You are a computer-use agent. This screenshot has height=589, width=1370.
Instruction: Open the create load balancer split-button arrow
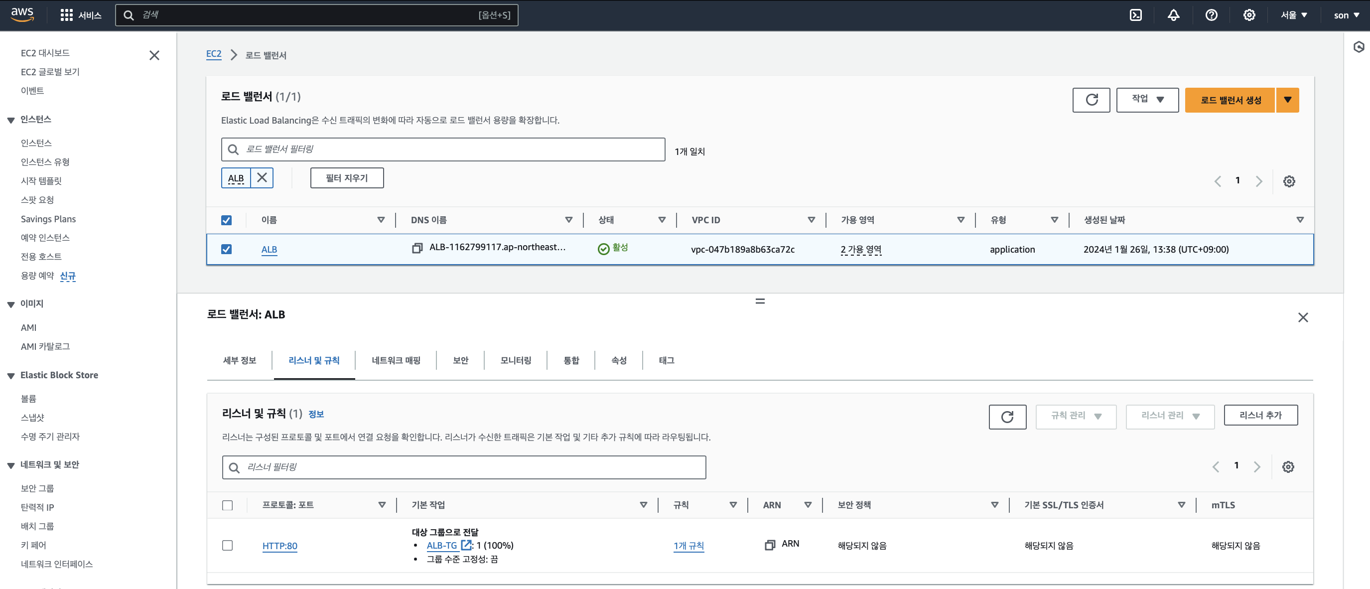1287,100
